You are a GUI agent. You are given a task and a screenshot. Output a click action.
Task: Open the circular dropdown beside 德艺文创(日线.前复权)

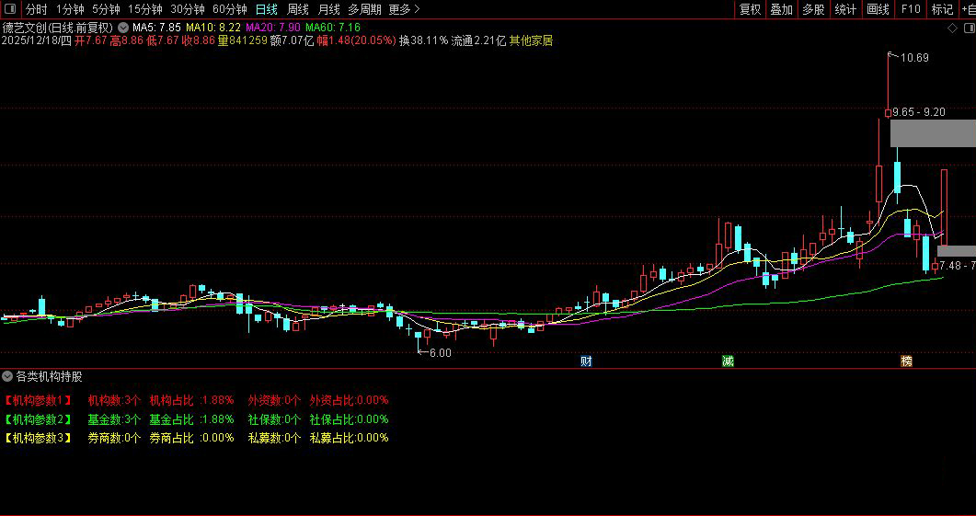pyautogui.click(x=122, y=28)
